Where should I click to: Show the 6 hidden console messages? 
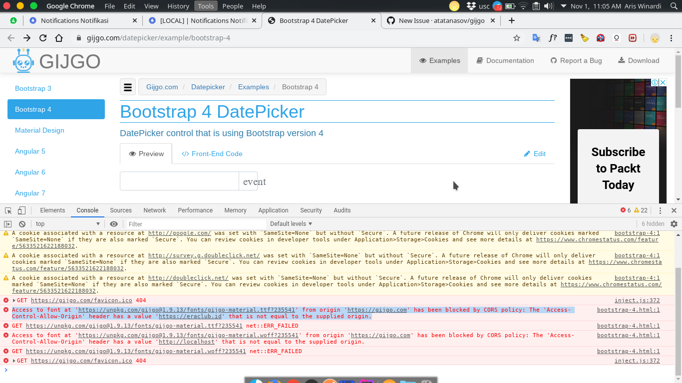point(653,223)
